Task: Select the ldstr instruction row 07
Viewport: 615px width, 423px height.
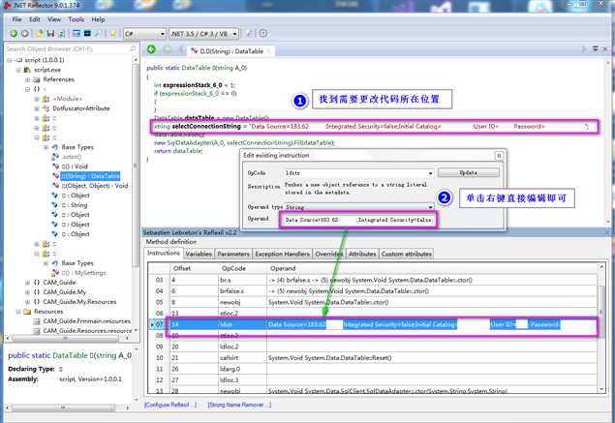Action: 373,324
